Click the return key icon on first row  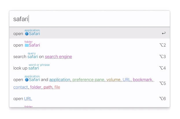(x=164, y=33)
